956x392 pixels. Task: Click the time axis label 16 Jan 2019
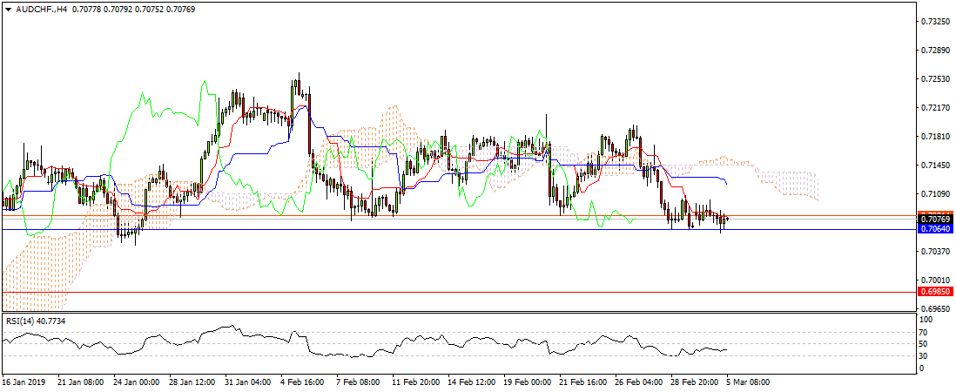pyautogui.click(x=23, y=382)
